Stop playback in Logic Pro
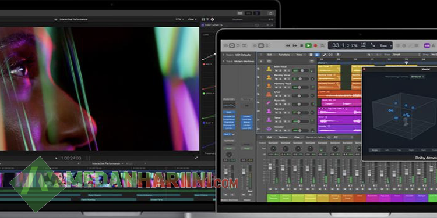This screenshot has height=218, width=437. [x=302, y=45]
